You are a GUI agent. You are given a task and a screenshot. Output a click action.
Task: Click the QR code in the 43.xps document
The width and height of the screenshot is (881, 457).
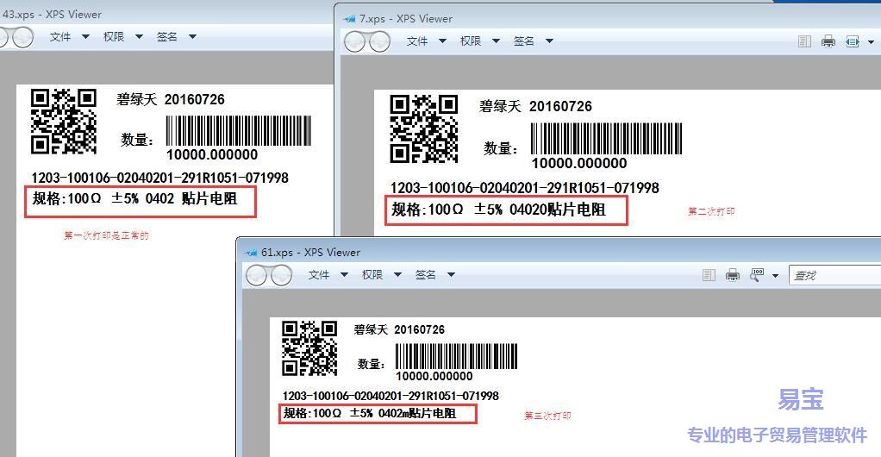coord(64,121)
